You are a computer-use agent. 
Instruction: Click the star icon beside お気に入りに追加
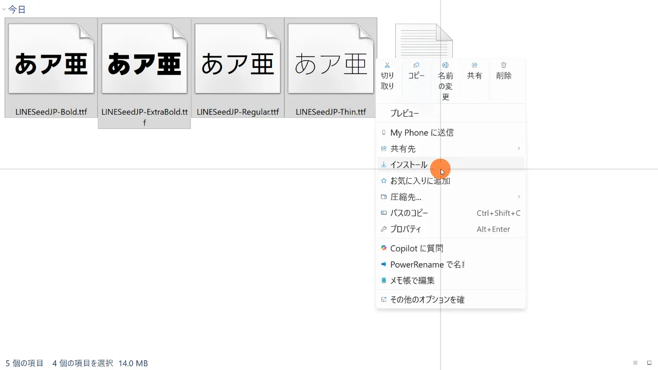[383, 180]
